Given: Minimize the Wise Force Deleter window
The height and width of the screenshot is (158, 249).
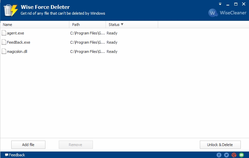Looking at the screenshot, I should tap(228, 4).
